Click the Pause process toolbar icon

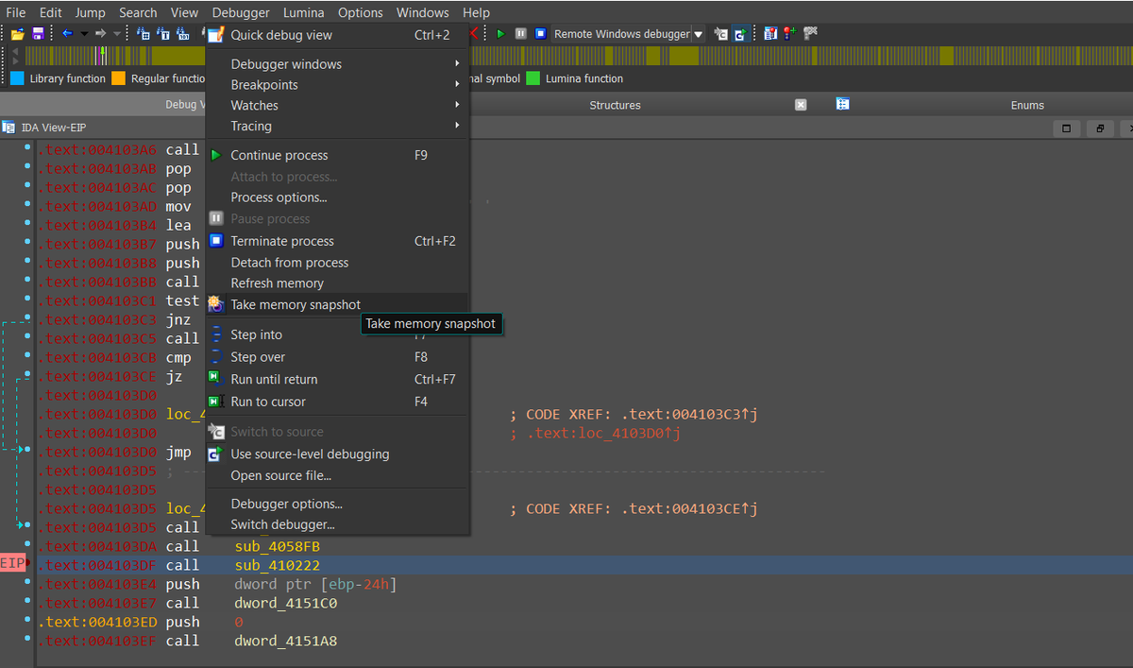click(x=520, y=34)
